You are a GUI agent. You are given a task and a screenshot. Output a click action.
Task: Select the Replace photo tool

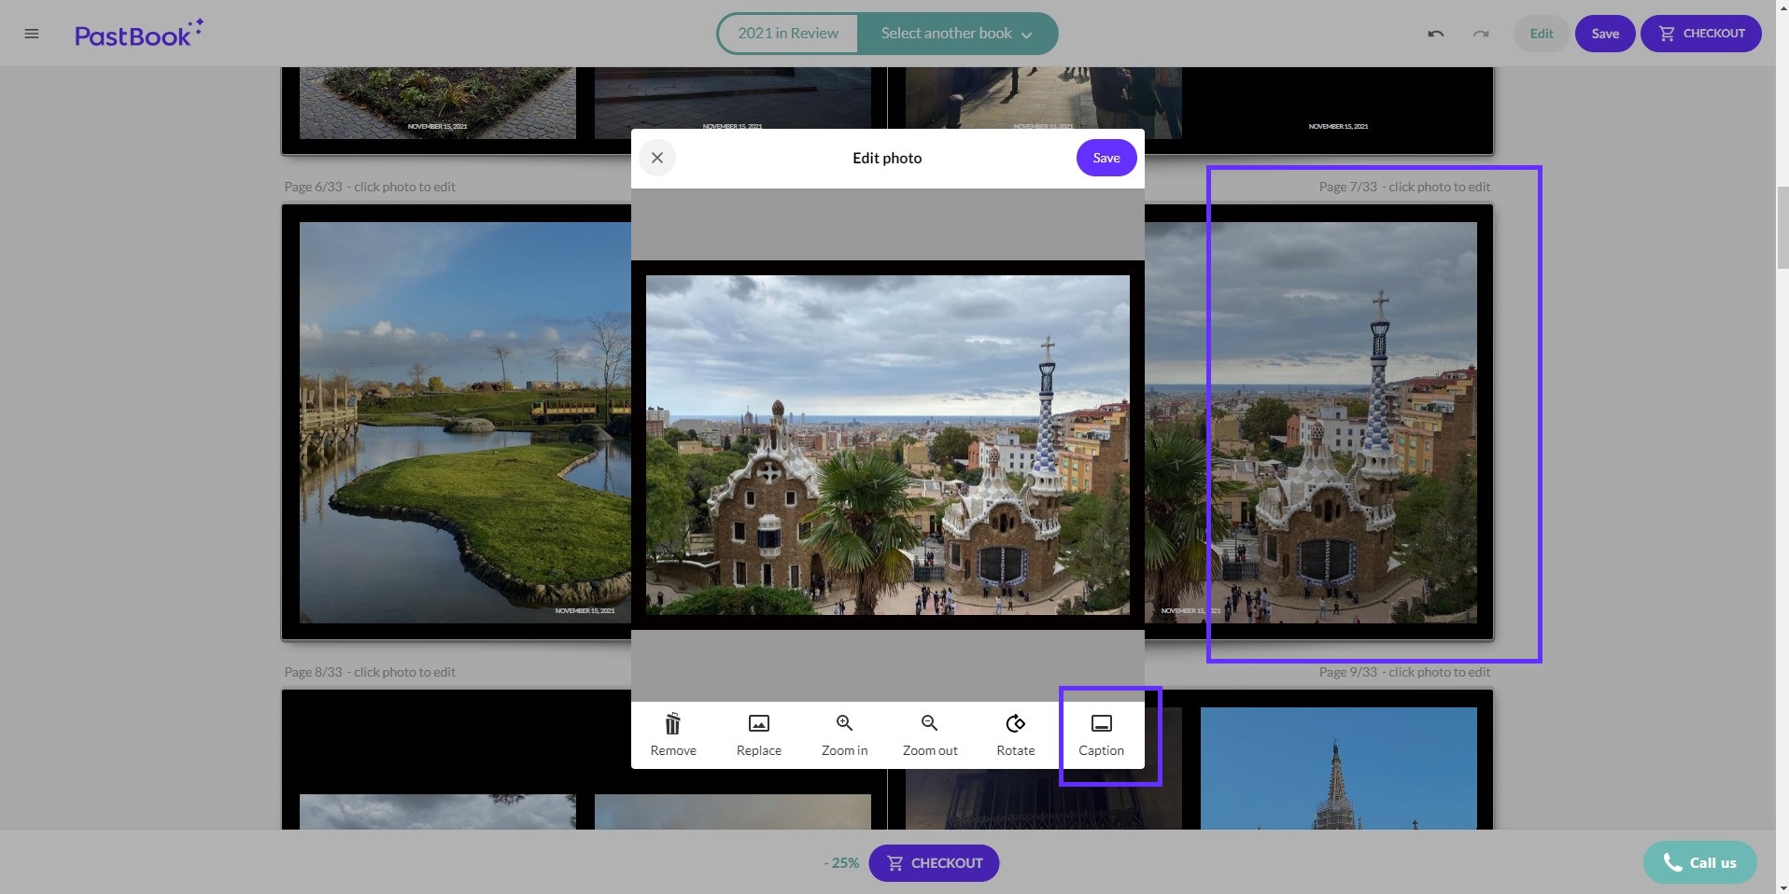pos(758,734)
